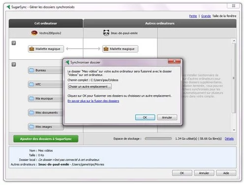Click the help icon beside Mallette magique row

point(14,43)
